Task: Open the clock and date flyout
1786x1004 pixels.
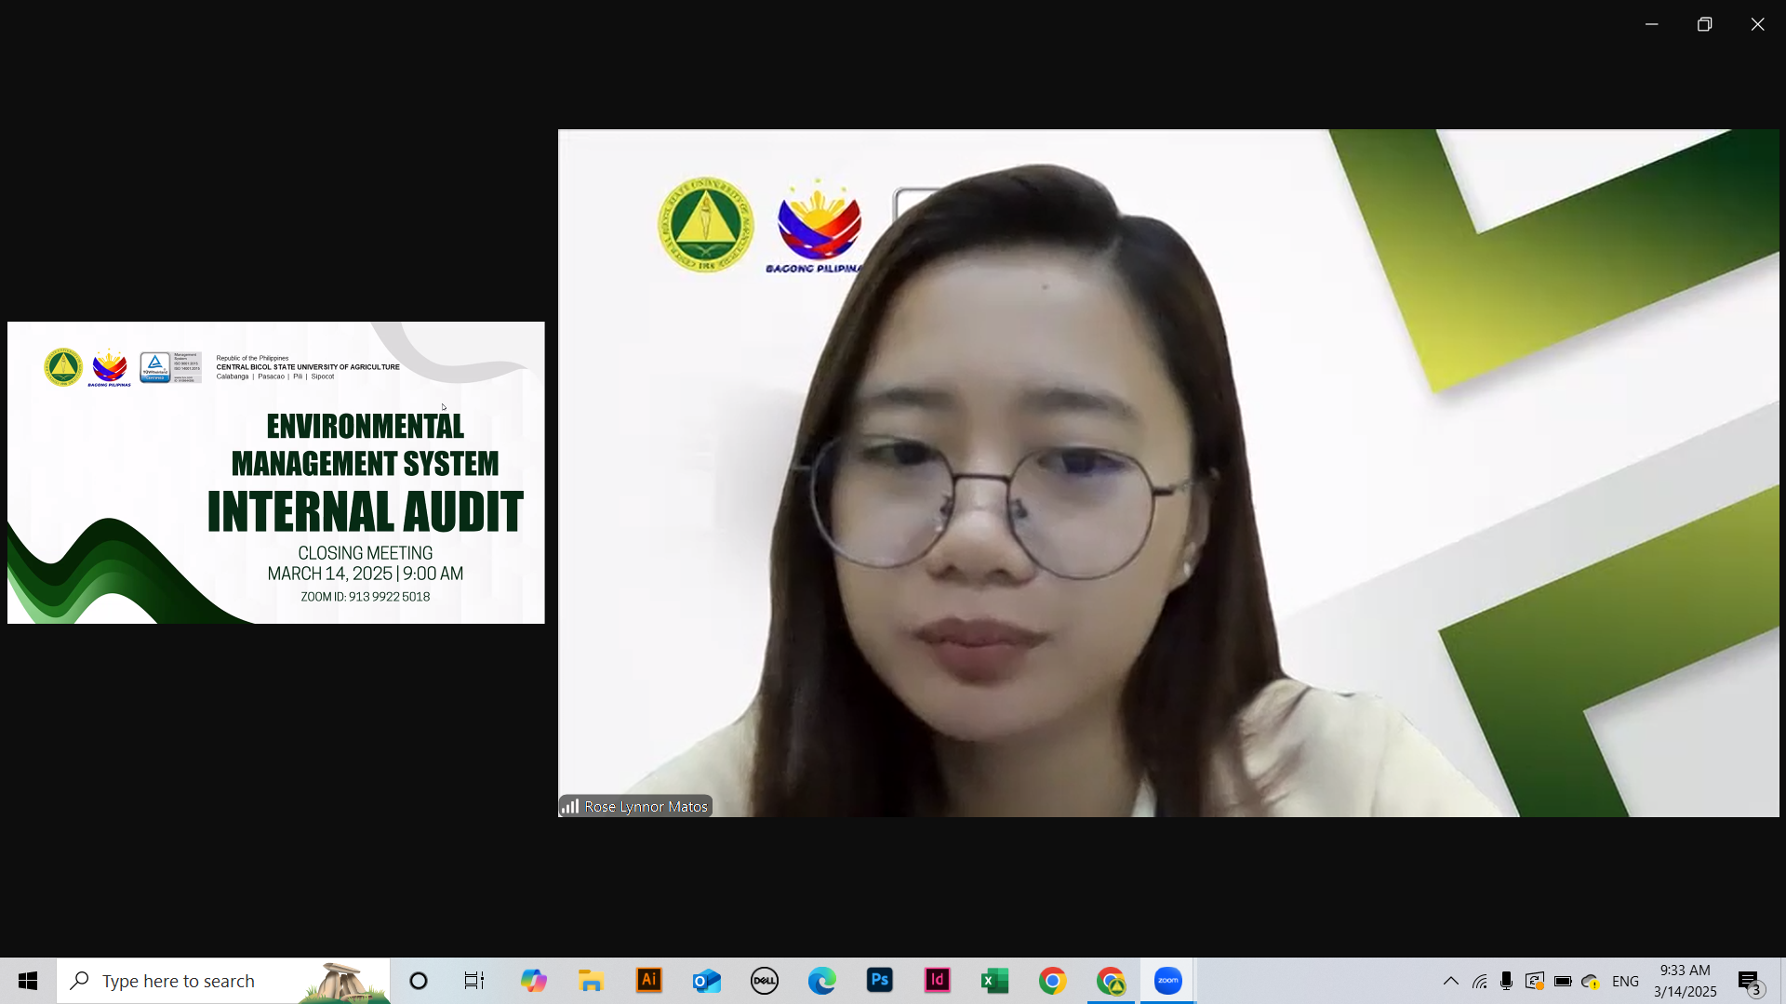Action: coord(1685,981)
